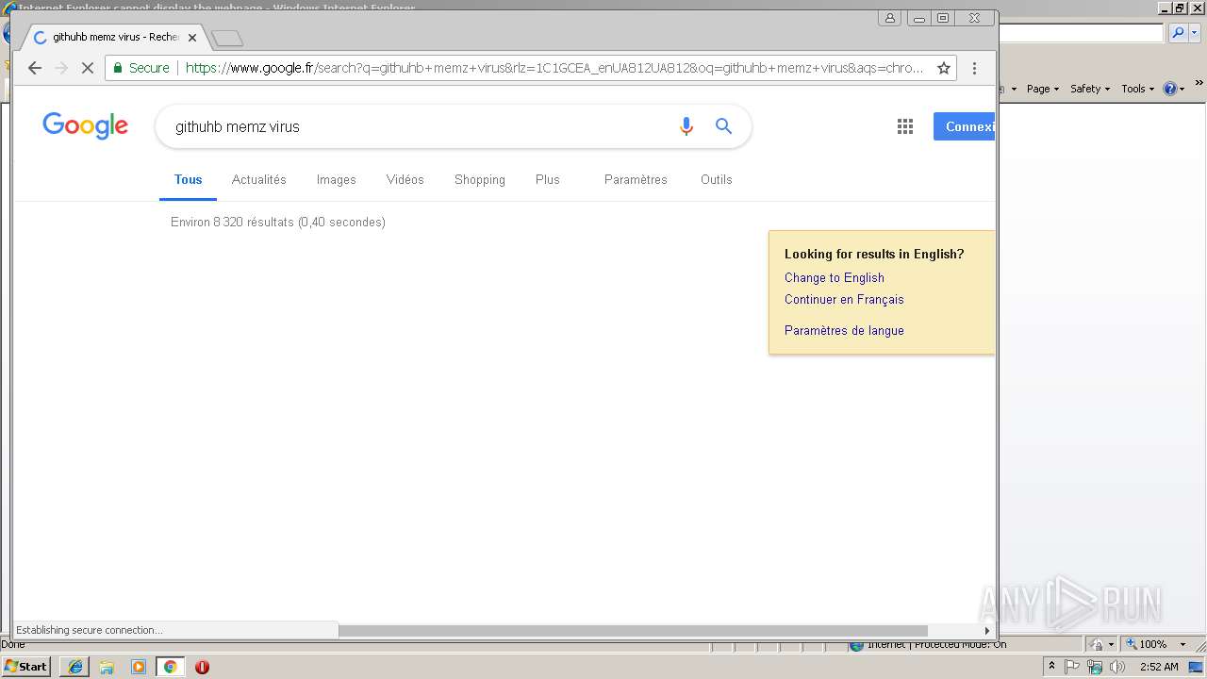The image size is (1207, 679).
Task: Open the Internet Explorer Page menu
Action: (1043, 89)
